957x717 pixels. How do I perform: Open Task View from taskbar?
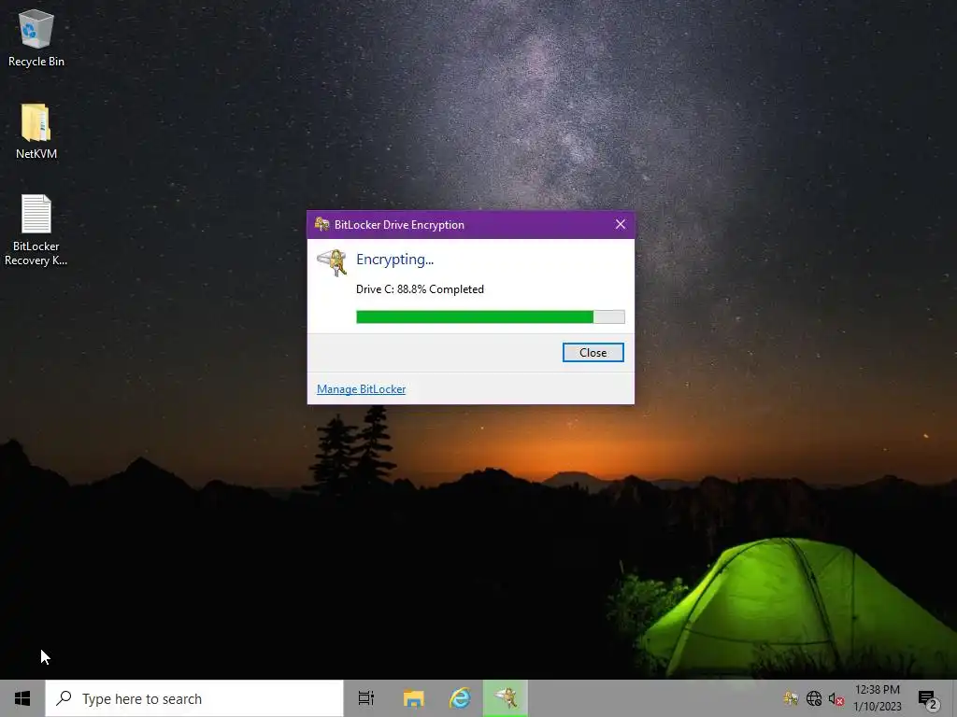tap(366, 698)
